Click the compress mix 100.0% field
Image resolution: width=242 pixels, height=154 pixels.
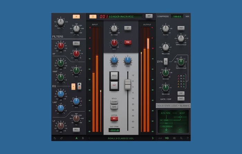(x=177, y=16)
